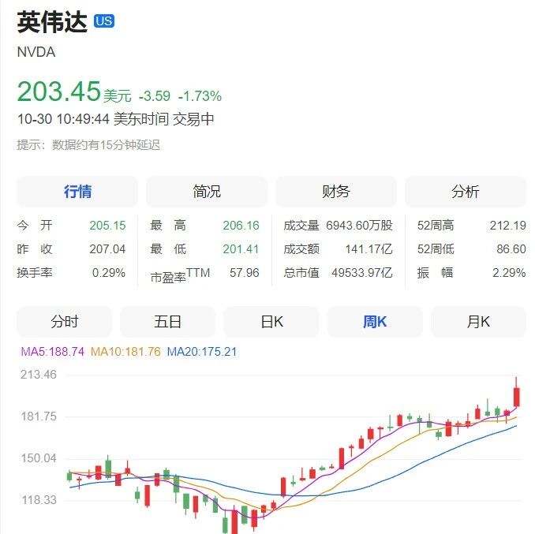Click the MA5 indicator label

pyautogui.click(x=53, y=352)
